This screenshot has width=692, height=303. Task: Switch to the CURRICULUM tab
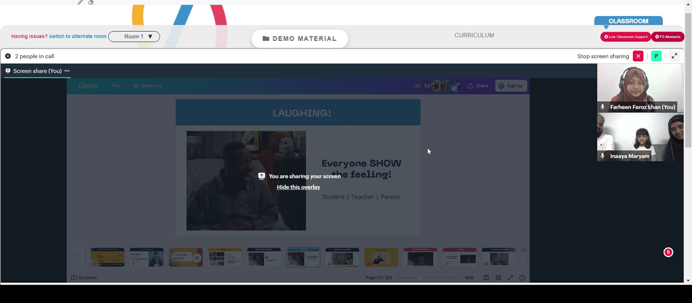pos(474,35)
